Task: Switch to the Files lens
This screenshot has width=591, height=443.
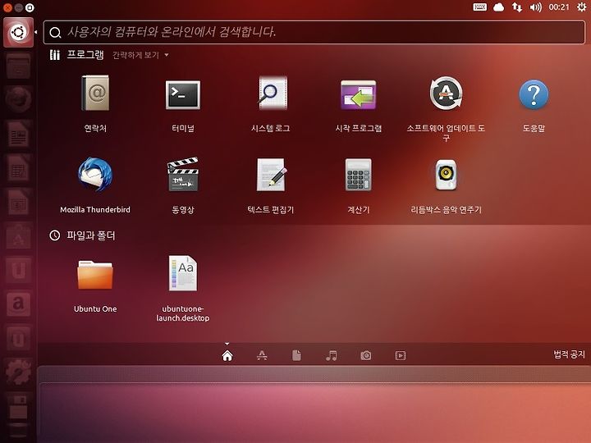Action: (x=296, y=355)
